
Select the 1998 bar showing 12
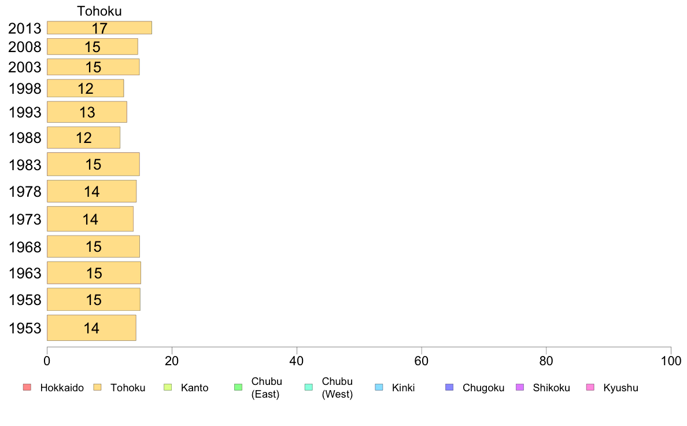pos(86,88)
